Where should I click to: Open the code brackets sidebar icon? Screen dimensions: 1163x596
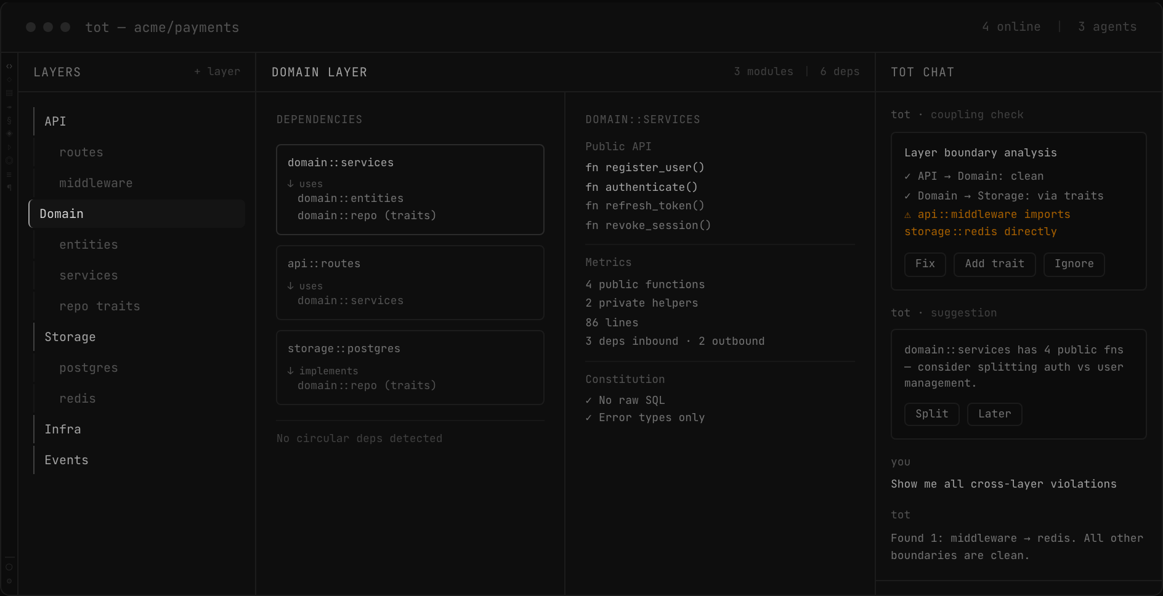[9, 66]
